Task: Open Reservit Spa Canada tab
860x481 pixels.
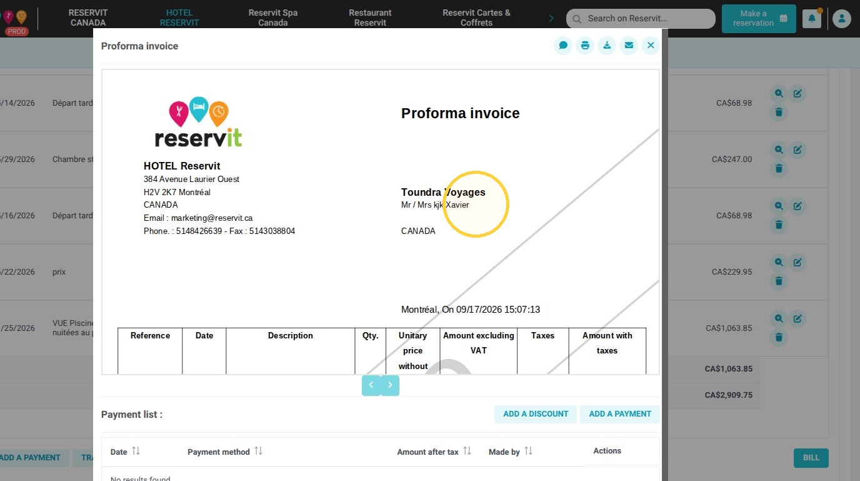Action: tap(273, 18)
